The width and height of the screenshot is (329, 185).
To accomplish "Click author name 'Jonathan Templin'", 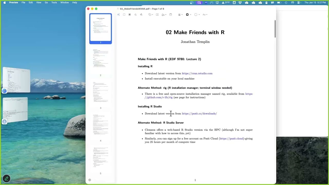I will tap(195, 42).
